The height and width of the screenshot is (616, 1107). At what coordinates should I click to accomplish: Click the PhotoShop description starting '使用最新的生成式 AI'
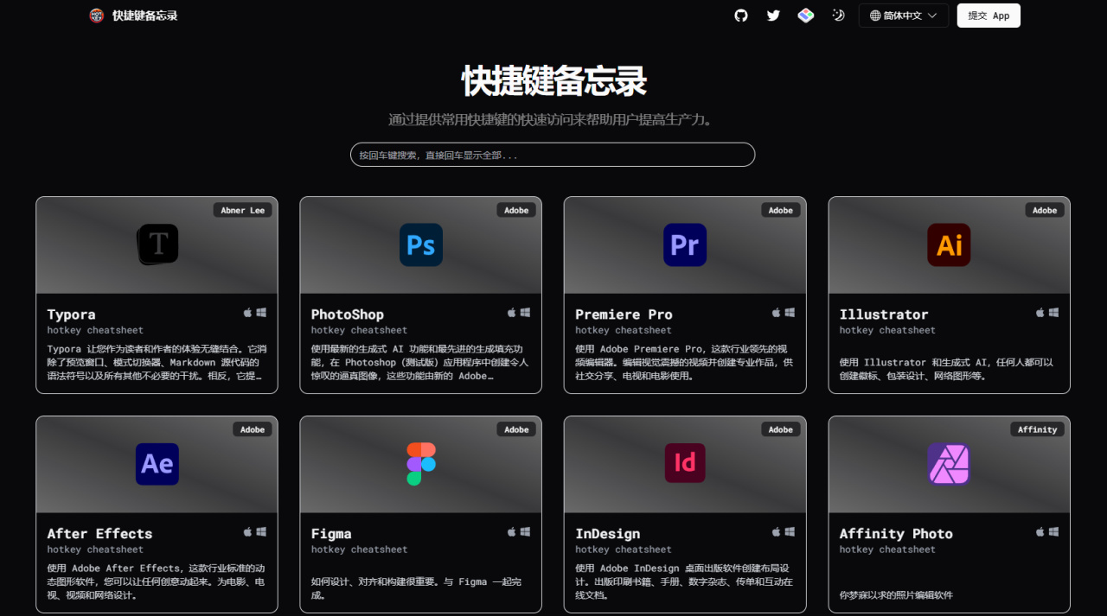pyautogui.click(x=420, y=363)
